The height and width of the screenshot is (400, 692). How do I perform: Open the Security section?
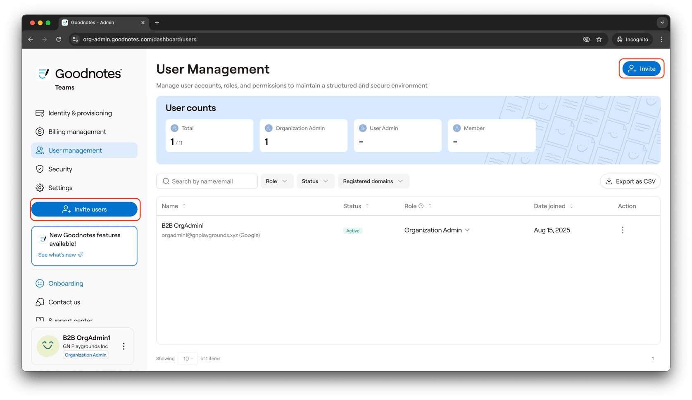click(84, 169)
